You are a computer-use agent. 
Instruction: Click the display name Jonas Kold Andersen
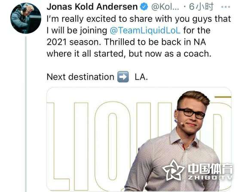pos(92,7)
